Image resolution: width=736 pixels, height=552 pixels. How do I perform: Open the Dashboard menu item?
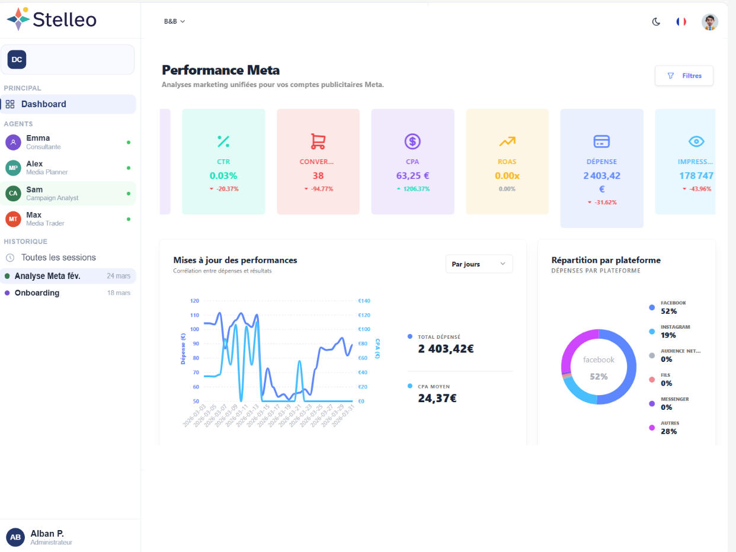69,104
